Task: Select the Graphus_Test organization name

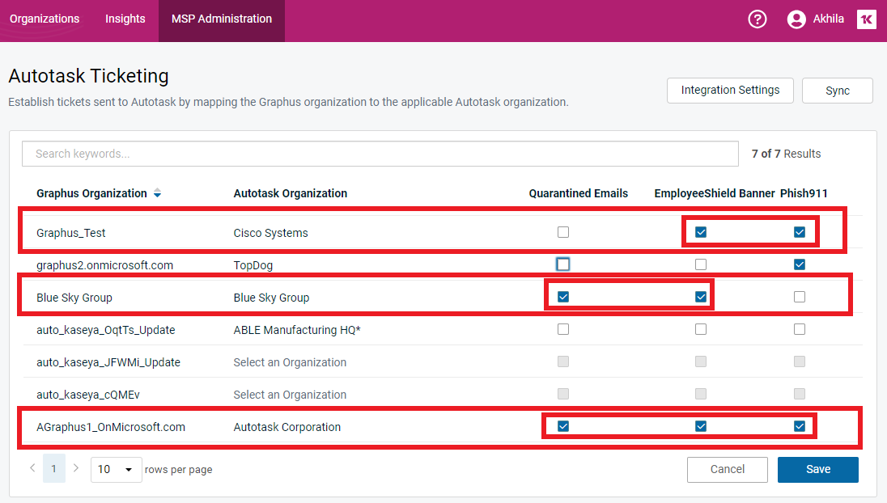Action: click(70, 233)
